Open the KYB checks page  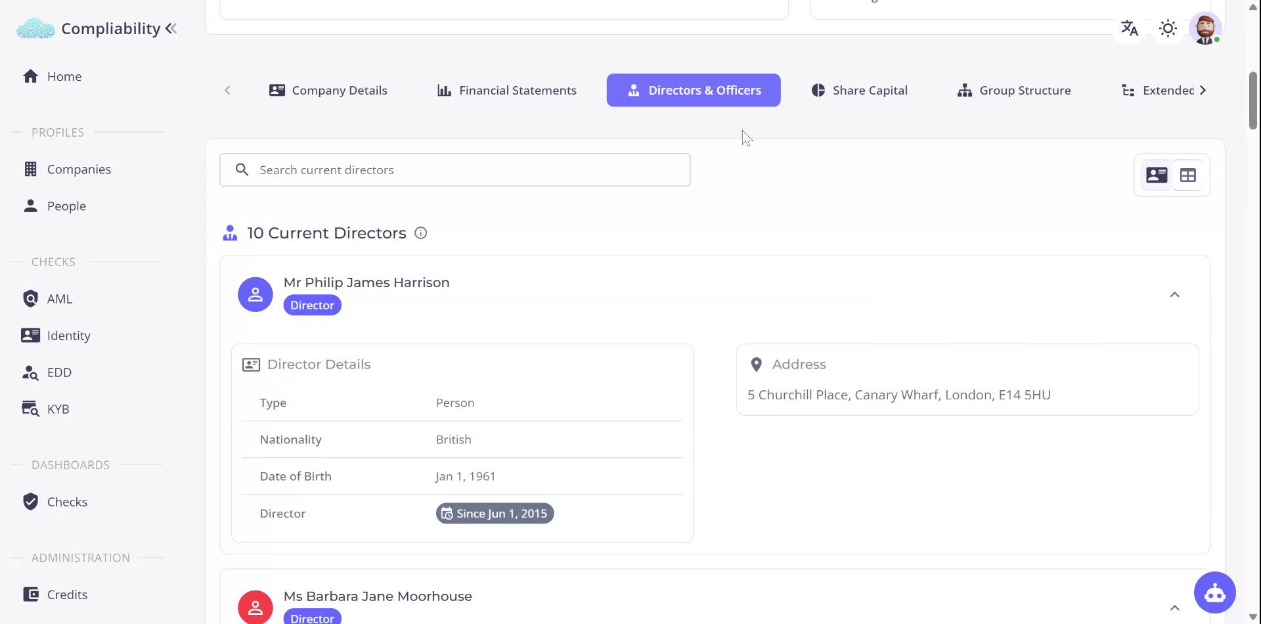click(58, 409)
